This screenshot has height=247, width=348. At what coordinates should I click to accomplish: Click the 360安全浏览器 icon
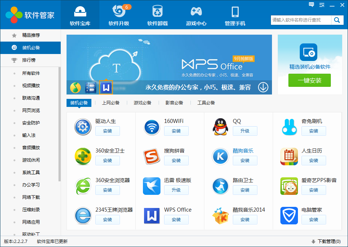pyautogui.click(x=83, y=186)
